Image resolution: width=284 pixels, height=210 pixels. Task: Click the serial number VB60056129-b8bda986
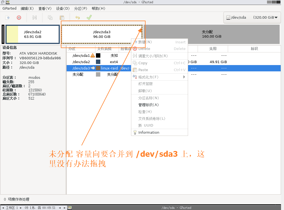tap(40, 58)
